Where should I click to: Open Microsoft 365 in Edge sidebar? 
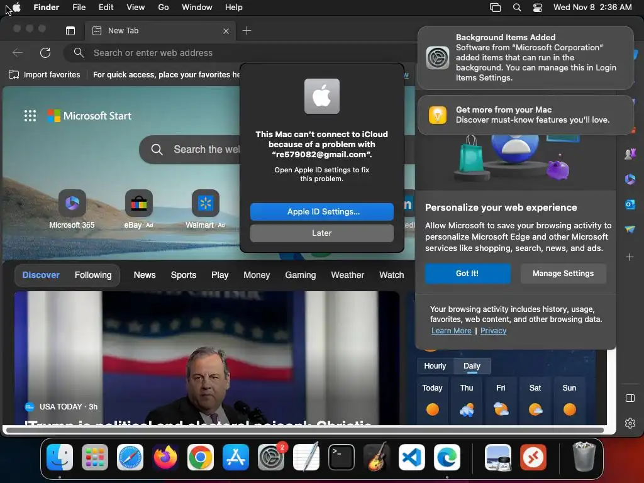coord(630,179)
